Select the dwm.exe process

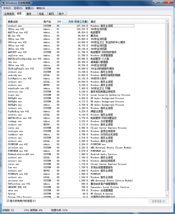pyautogui.click(x=71, y=62)
